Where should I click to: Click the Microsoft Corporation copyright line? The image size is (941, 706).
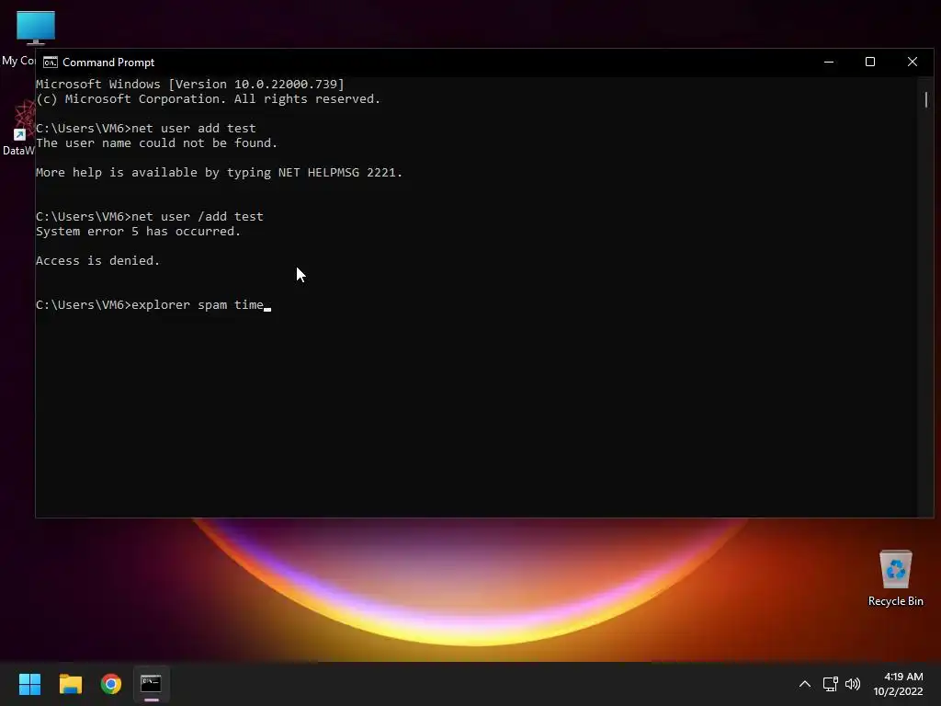pos(209,99)
